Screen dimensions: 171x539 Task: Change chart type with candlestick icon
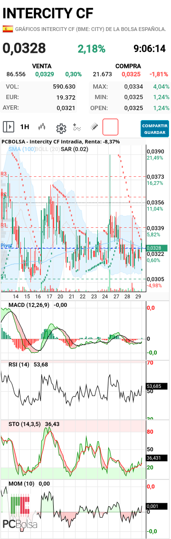pyautogui.click(x=42, y=127)
